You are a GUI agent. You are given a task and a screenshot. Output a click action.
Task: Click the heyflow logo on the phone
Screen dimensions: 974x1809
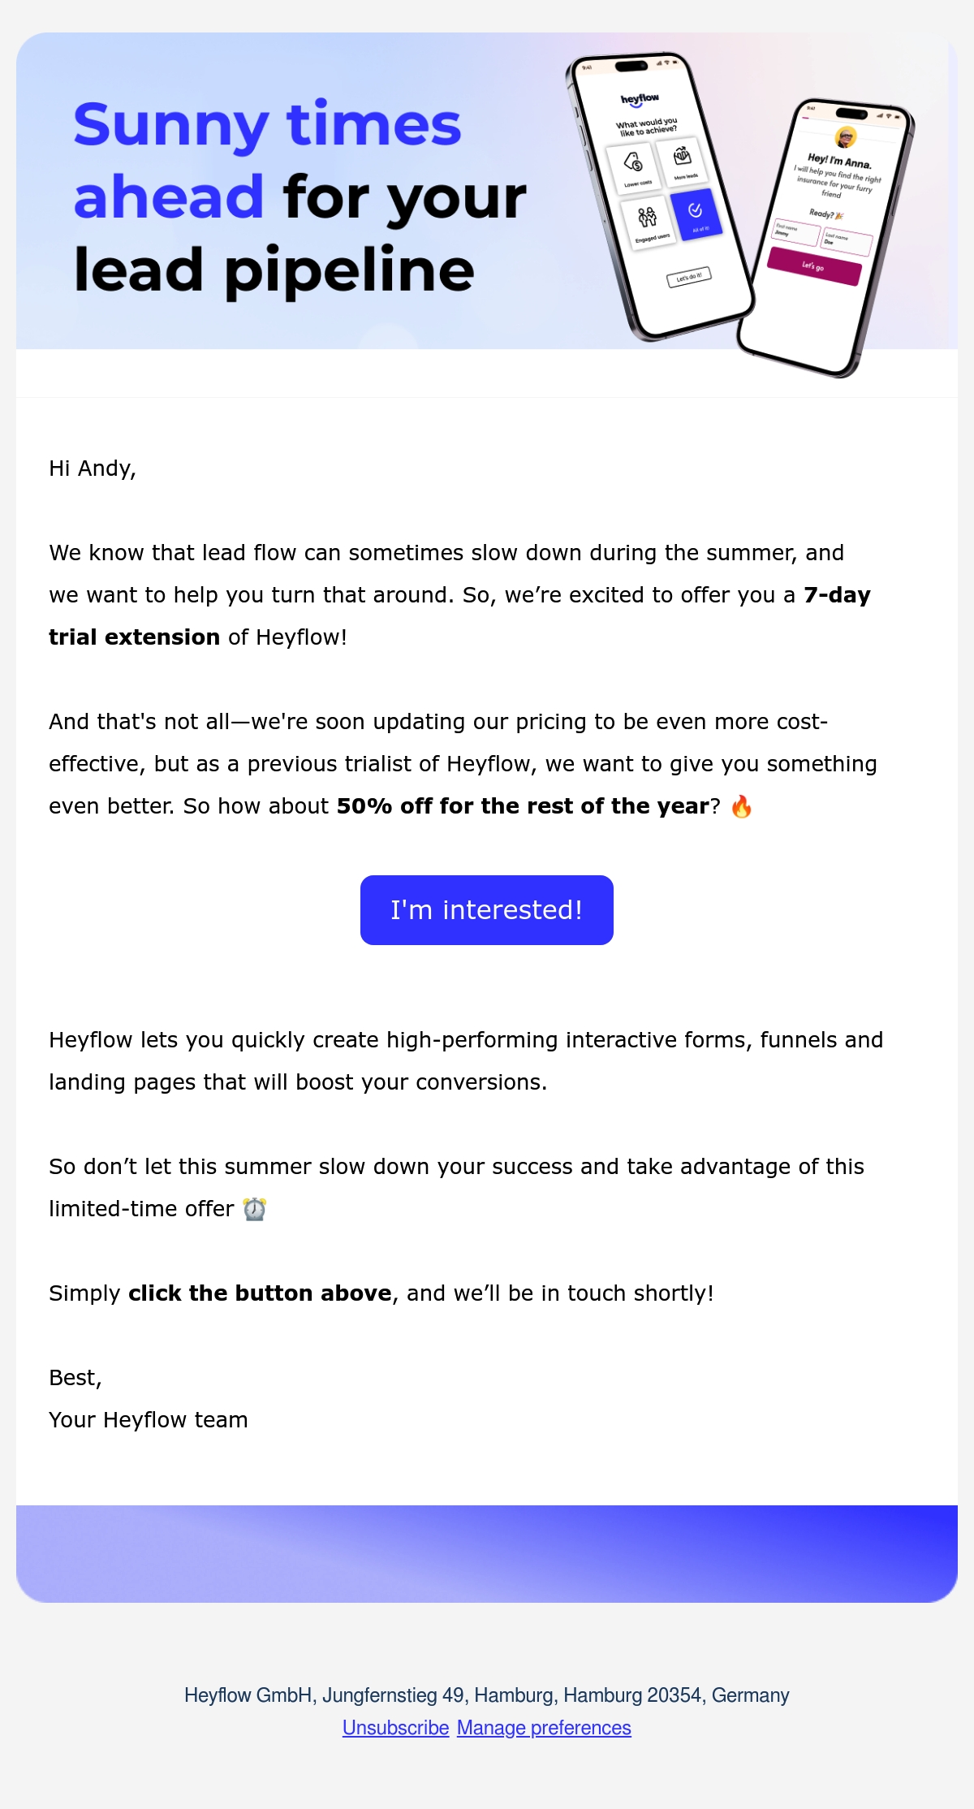[640, 100]
